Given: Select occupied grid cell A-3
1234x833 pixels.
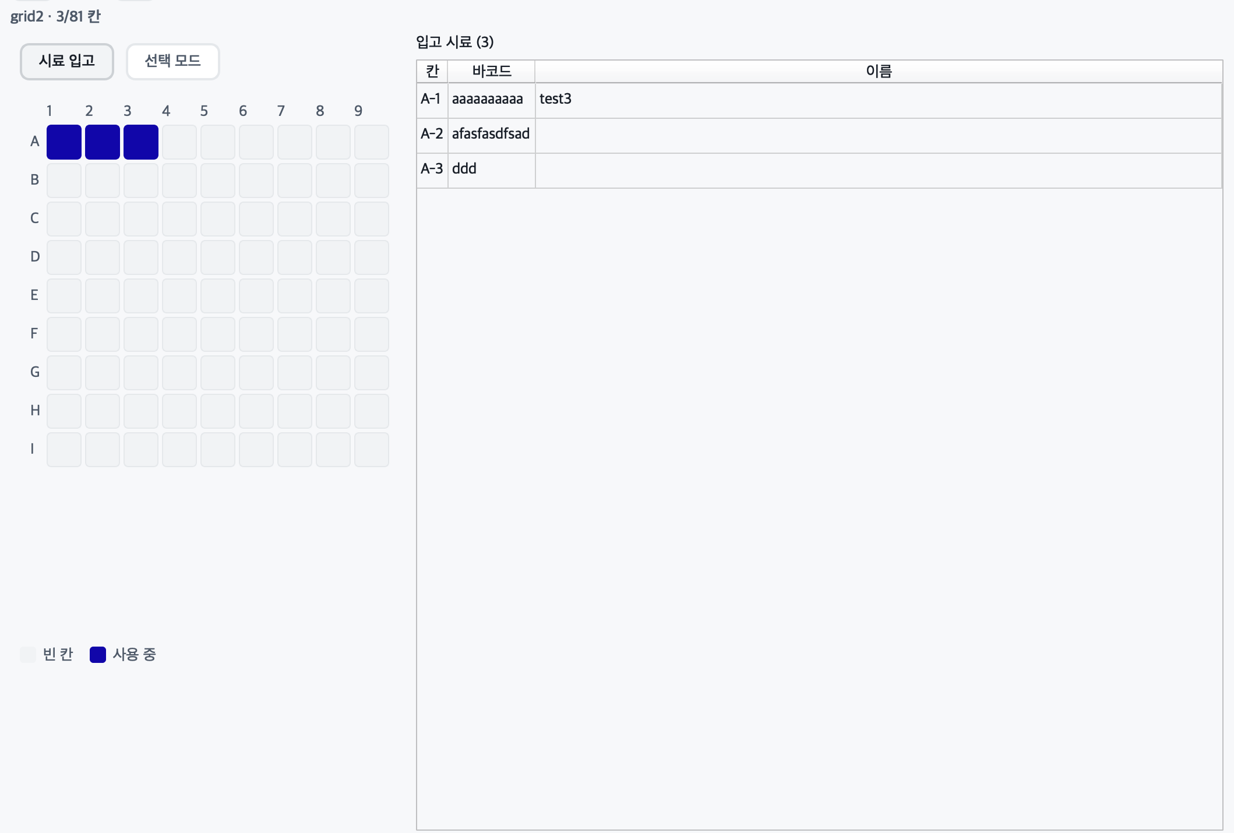Looking at the screenshot, I should pyautogui.click(x=141, y=142).
